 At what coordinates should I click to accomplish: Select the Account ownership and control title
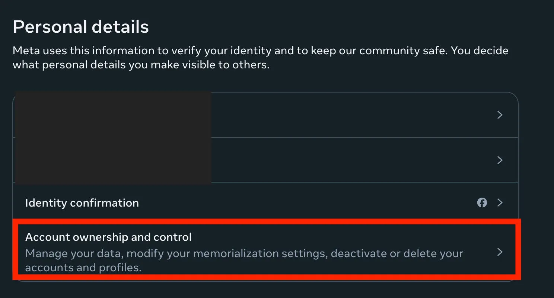click(108, 237)
